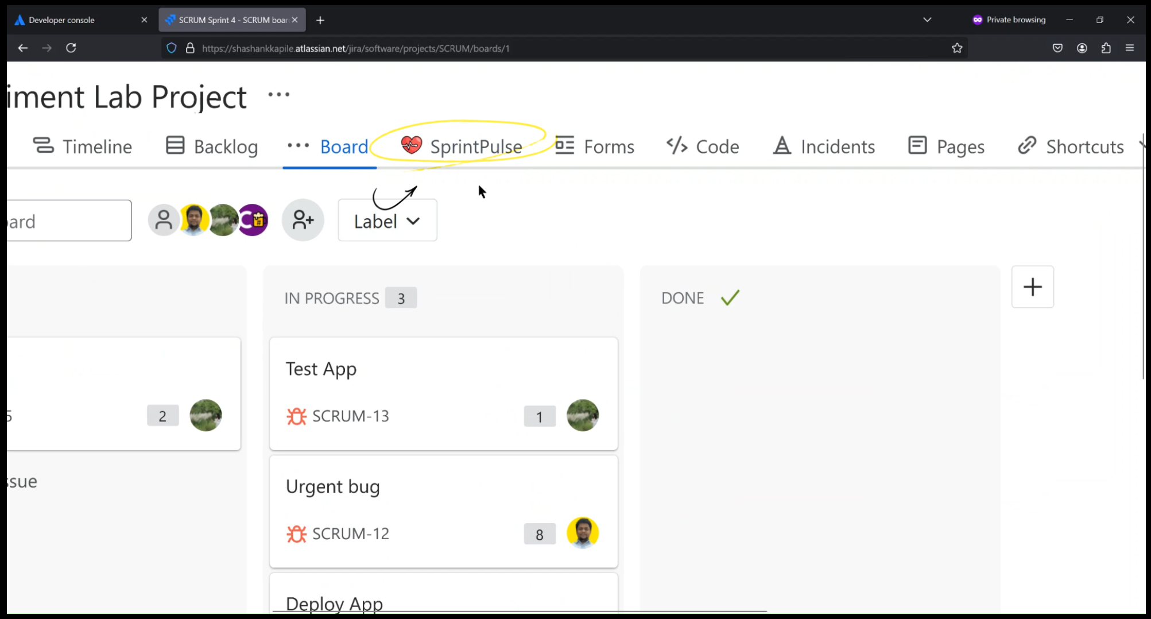Click the Save to Pocket icon

(1057, 48)
